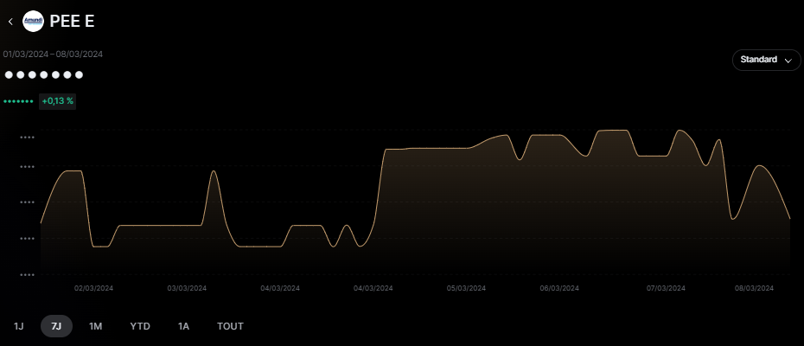Switch to the 1M time range

[95, 326]
